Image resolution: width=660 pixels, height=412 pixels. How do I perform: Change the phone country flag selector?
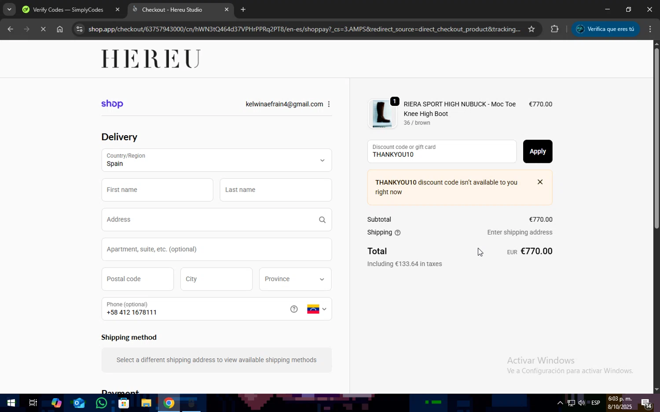point(317,309)
